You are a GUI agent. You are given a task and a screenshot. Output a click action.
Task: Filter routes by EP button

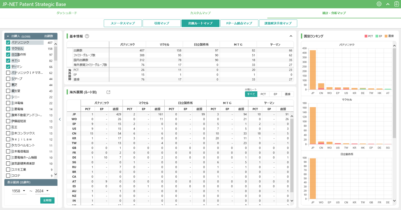point(275,94)
